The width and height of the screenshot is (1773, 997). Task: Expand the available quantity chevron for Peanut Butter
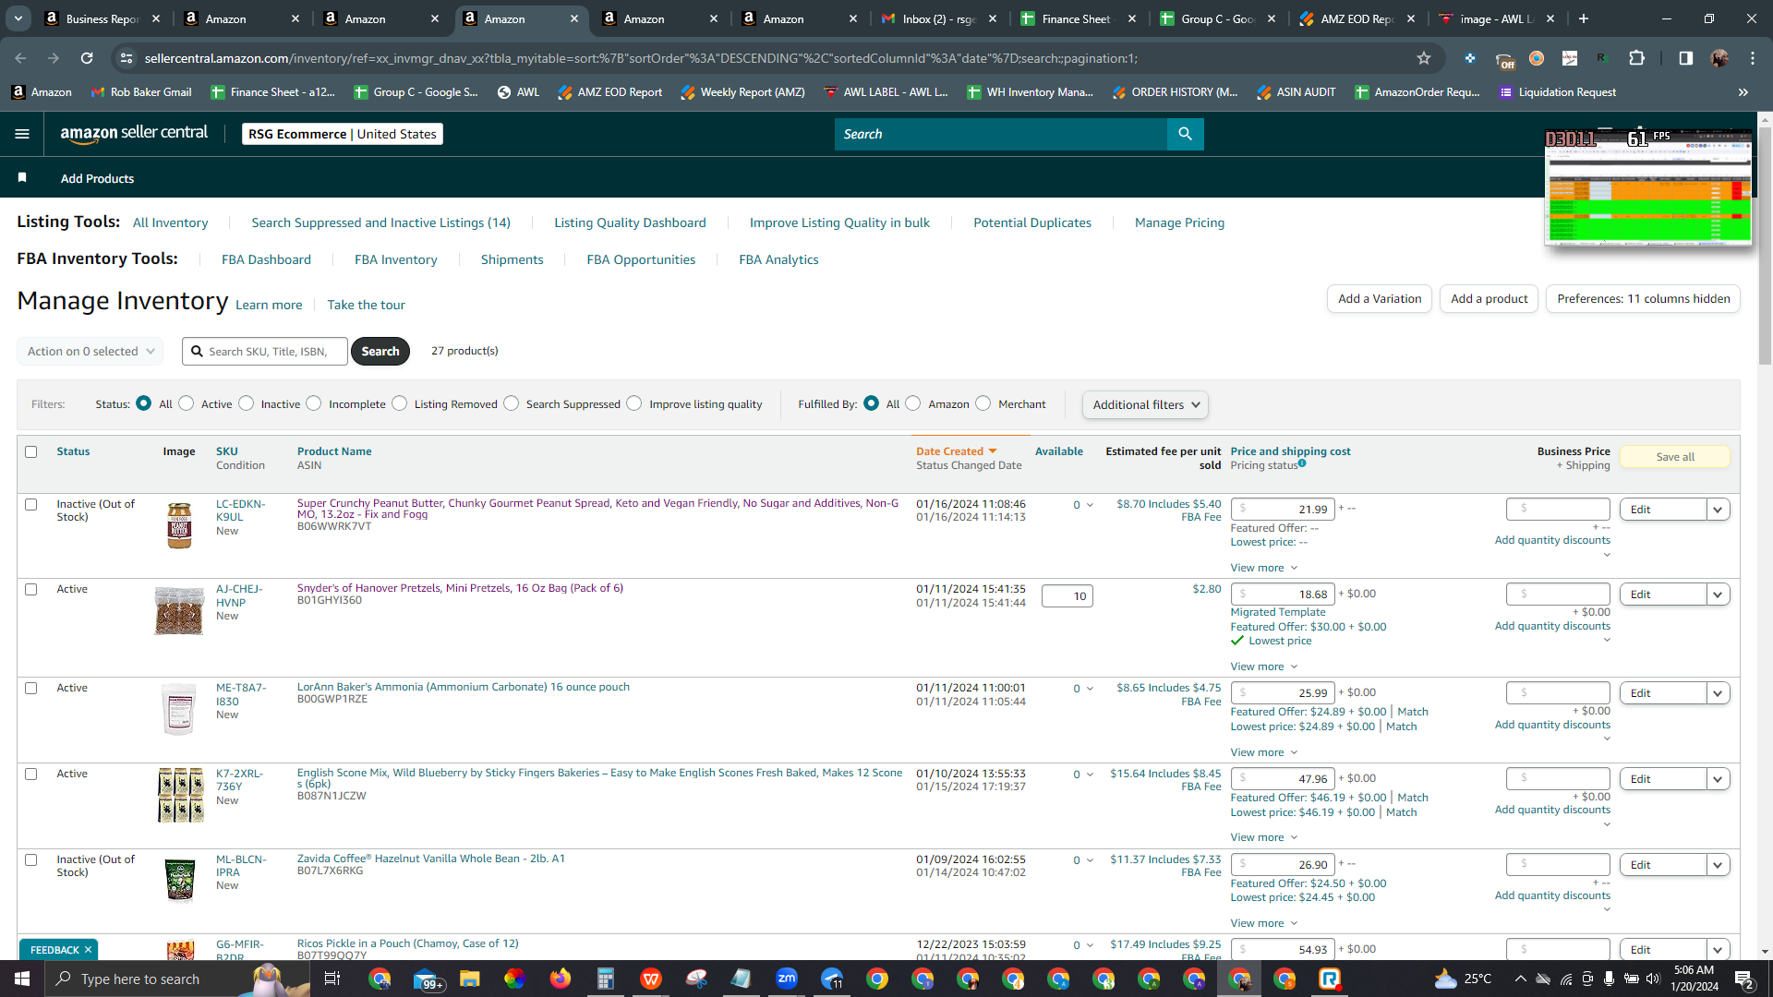point(1090,505)
